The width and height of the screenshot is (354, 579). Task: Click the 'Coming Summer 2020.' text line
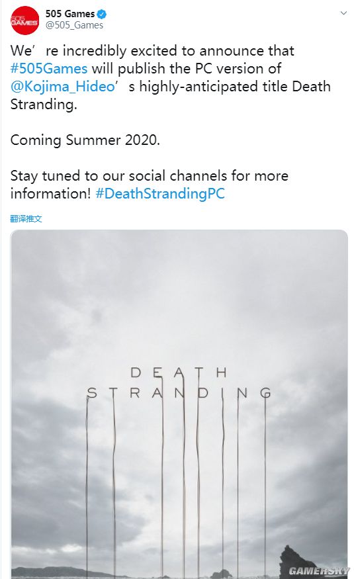(85, 140)
